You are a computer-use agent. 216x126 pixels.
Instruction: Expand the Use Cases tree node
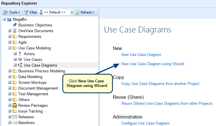point(15,59)
